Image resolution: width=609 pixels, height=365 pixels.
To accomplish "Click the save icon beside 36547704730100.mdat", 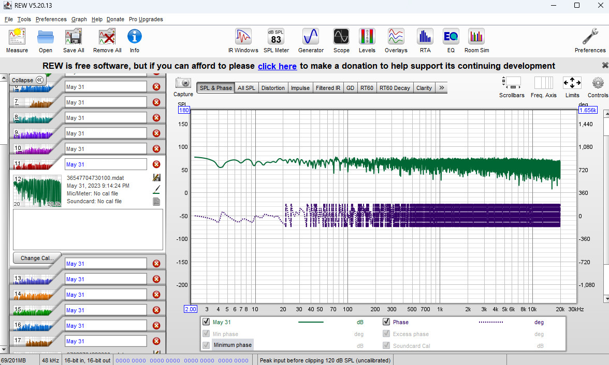I will (156, 178).
